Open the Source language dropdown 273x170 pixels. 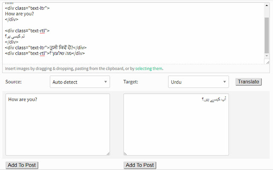(x=80, y=82)
